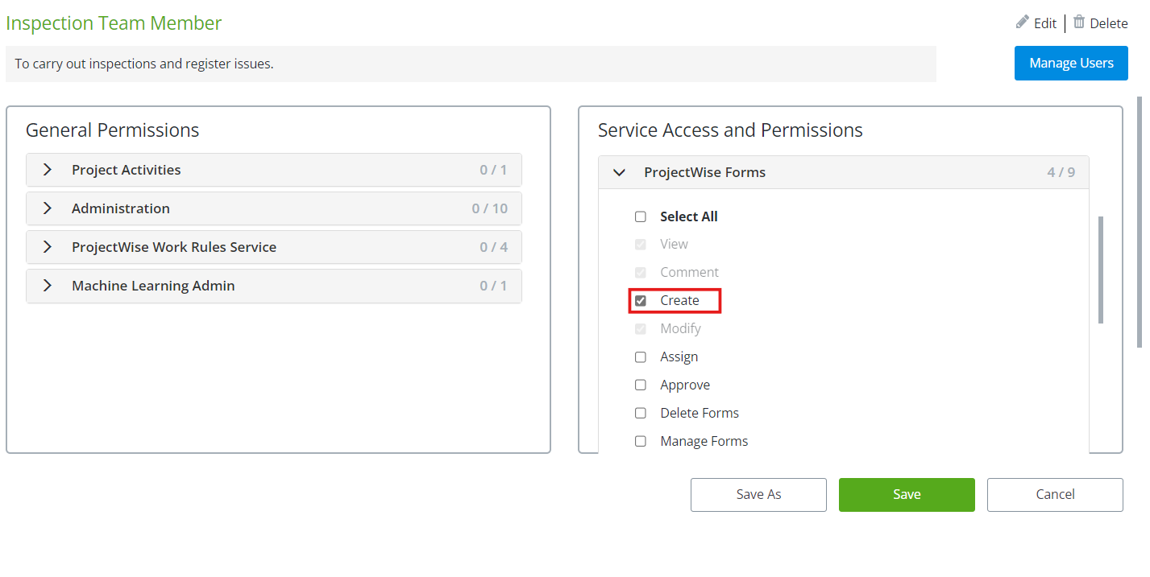
Task: Enable the Approve permission checkbox
Action: [641, 385]
